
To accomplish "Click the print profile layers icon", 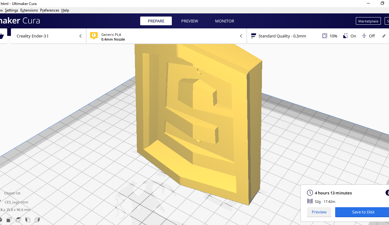I will click(x=253, y=36).
